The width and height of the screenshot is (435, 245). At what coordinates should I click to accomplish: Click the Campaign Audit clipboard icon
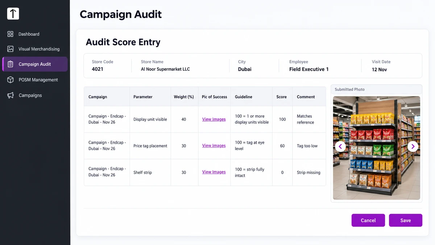(x=11, y=64)
